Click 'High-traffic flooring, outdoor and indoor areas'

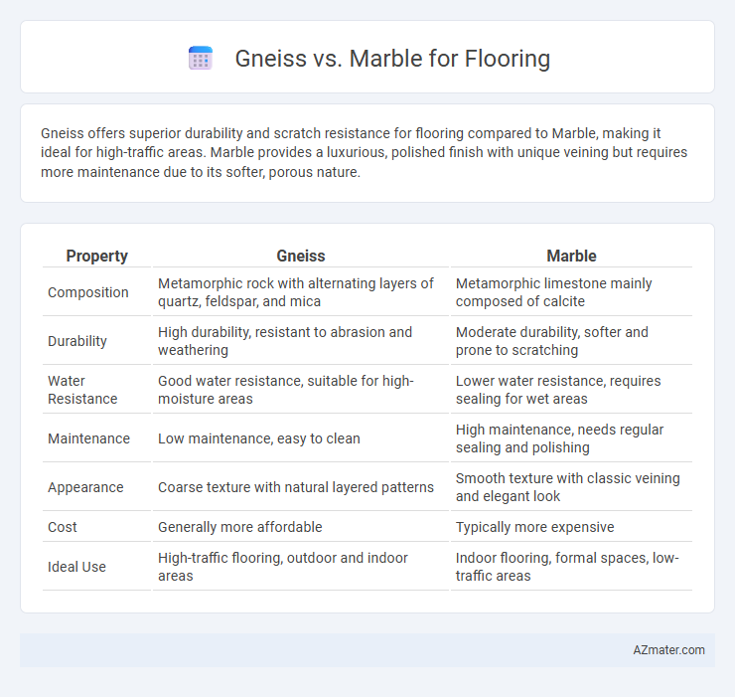pyautogui.click(x=283, y=567)
